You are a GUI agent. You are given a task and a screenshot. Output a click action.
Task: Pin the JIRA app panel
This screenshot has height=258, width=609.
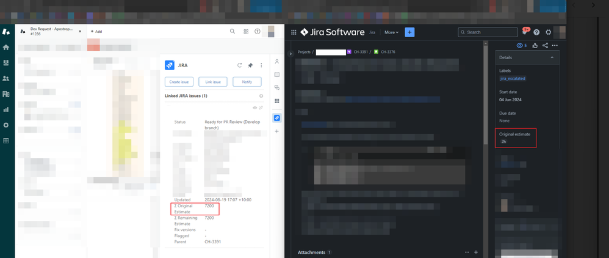(251, 65)
